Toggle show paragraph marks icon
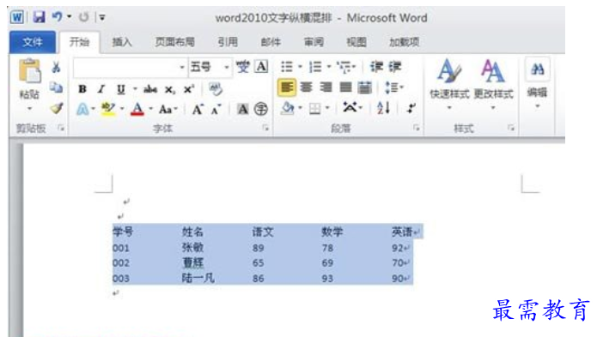 411,108
